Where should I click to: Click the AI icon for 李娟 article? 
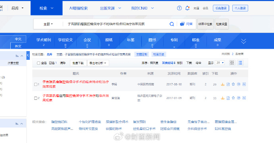click(244, 84)
